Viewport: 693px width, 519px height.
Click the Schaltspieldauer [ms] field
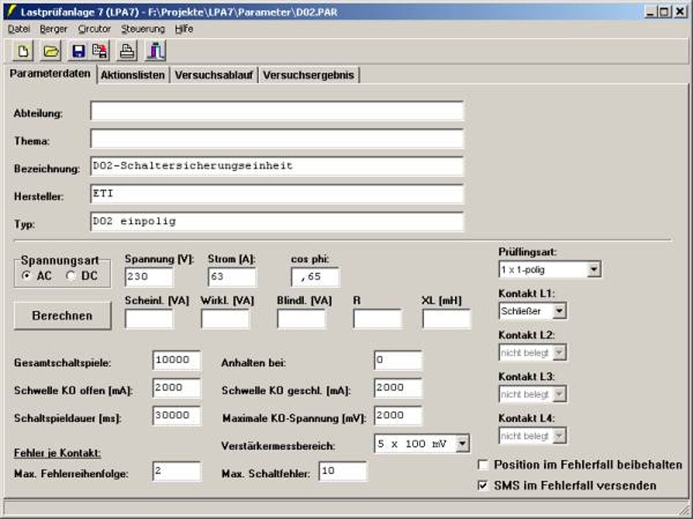pyautogui.click(x=177, y=415)
